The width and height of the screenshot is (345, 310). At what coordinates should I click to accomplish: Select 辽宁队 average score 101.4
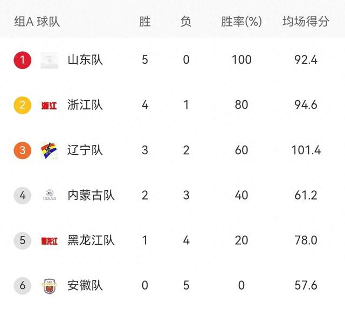pos(306,150)
